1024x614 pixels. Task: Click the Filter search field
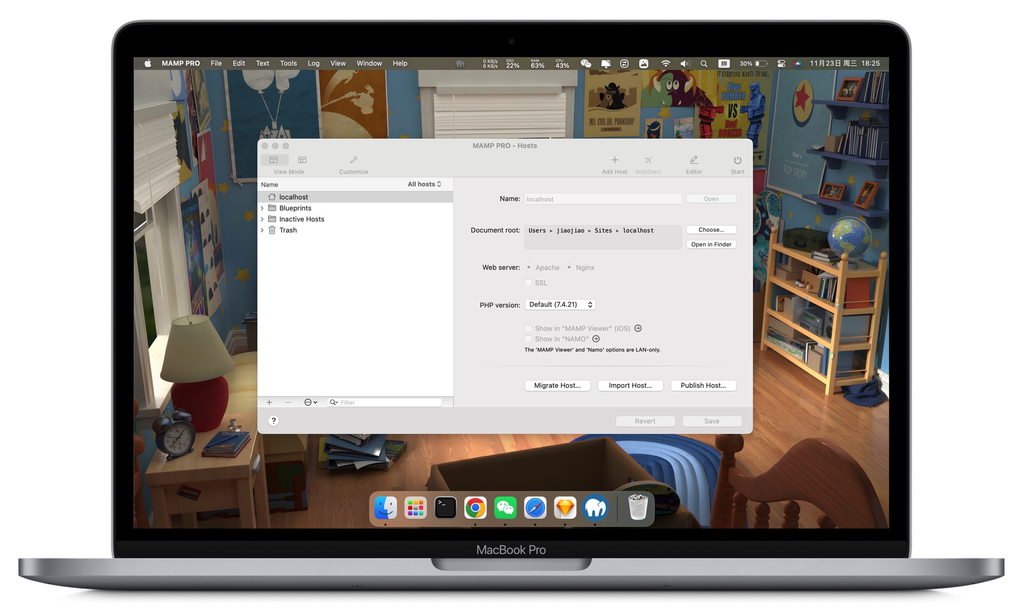tap(384, 403)
